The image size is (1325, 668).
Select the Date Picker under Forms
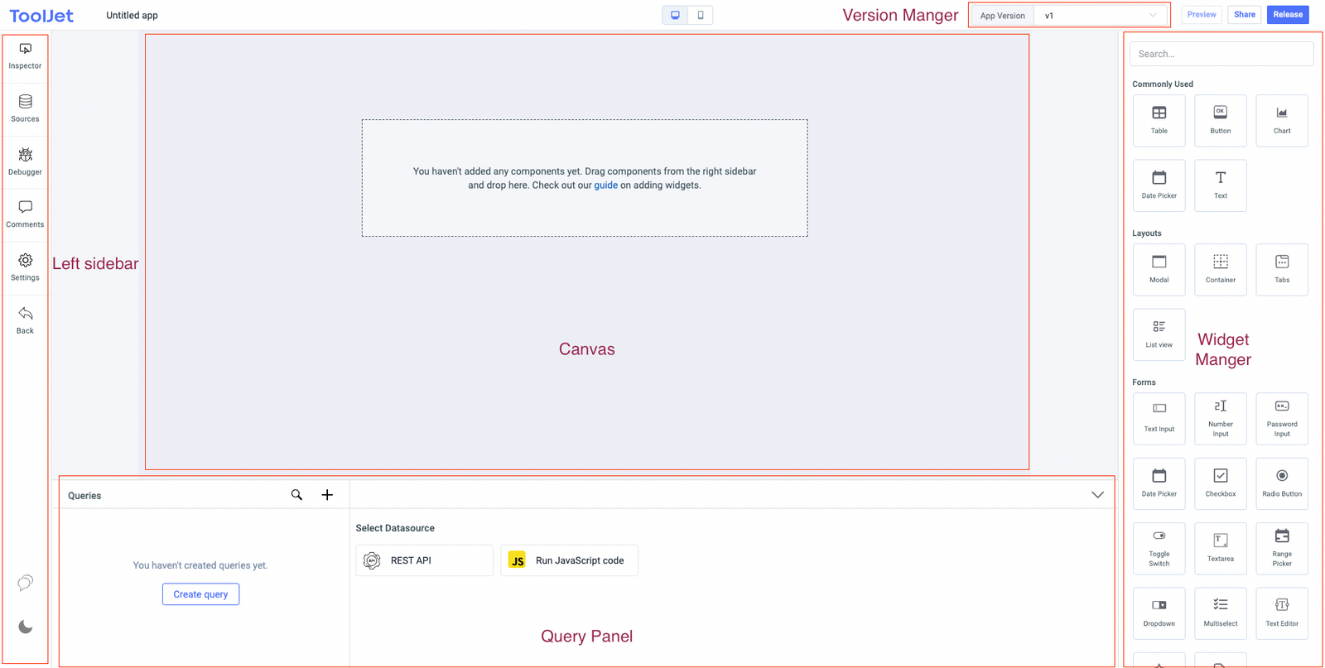[1159, 483]
